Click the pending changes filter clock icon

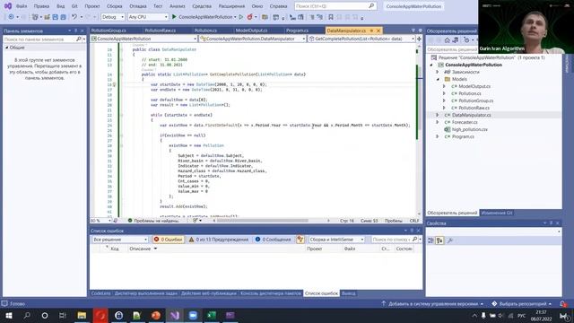[466, 39]
